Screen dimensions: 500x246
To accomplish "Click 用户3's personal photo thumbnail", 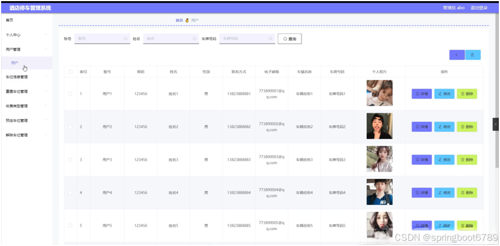I will (380, 159).
